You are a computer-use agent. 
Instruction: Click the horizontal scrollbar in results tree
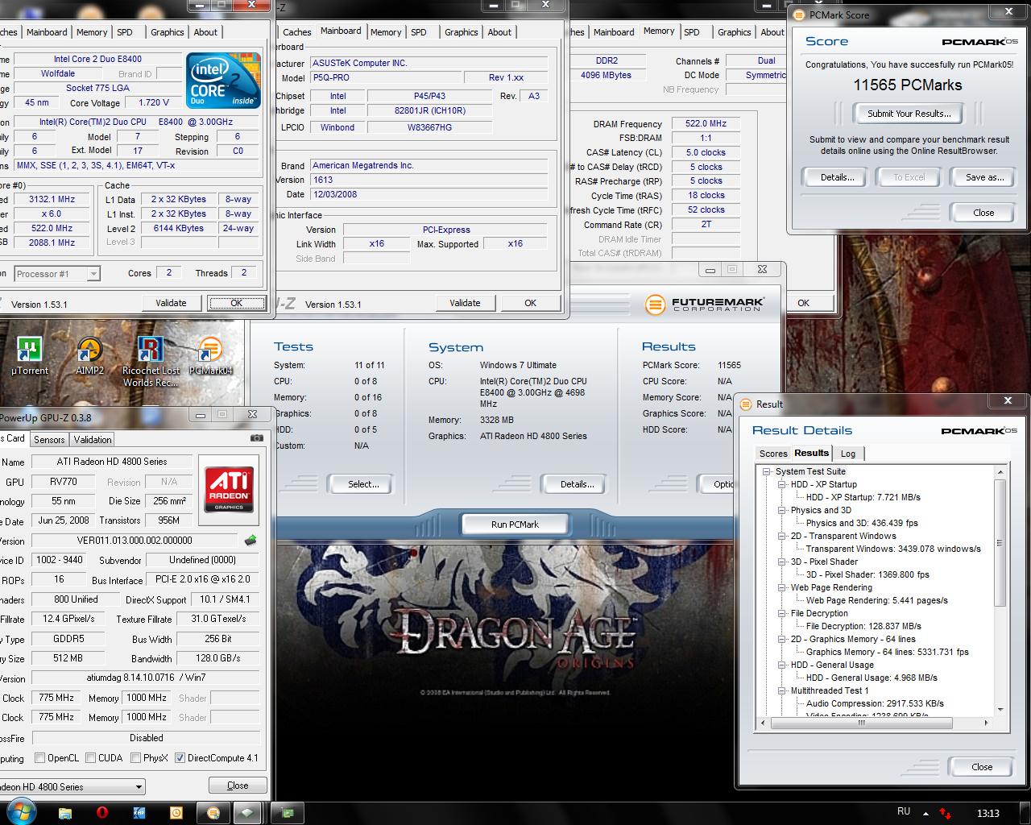[x=861, y=723]
